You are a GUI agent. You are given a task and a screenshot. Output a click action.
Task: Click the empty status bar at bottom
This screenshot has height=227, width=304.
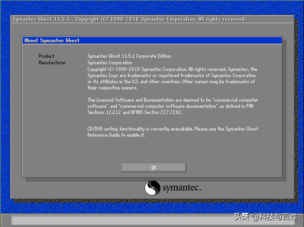(152, 220)
